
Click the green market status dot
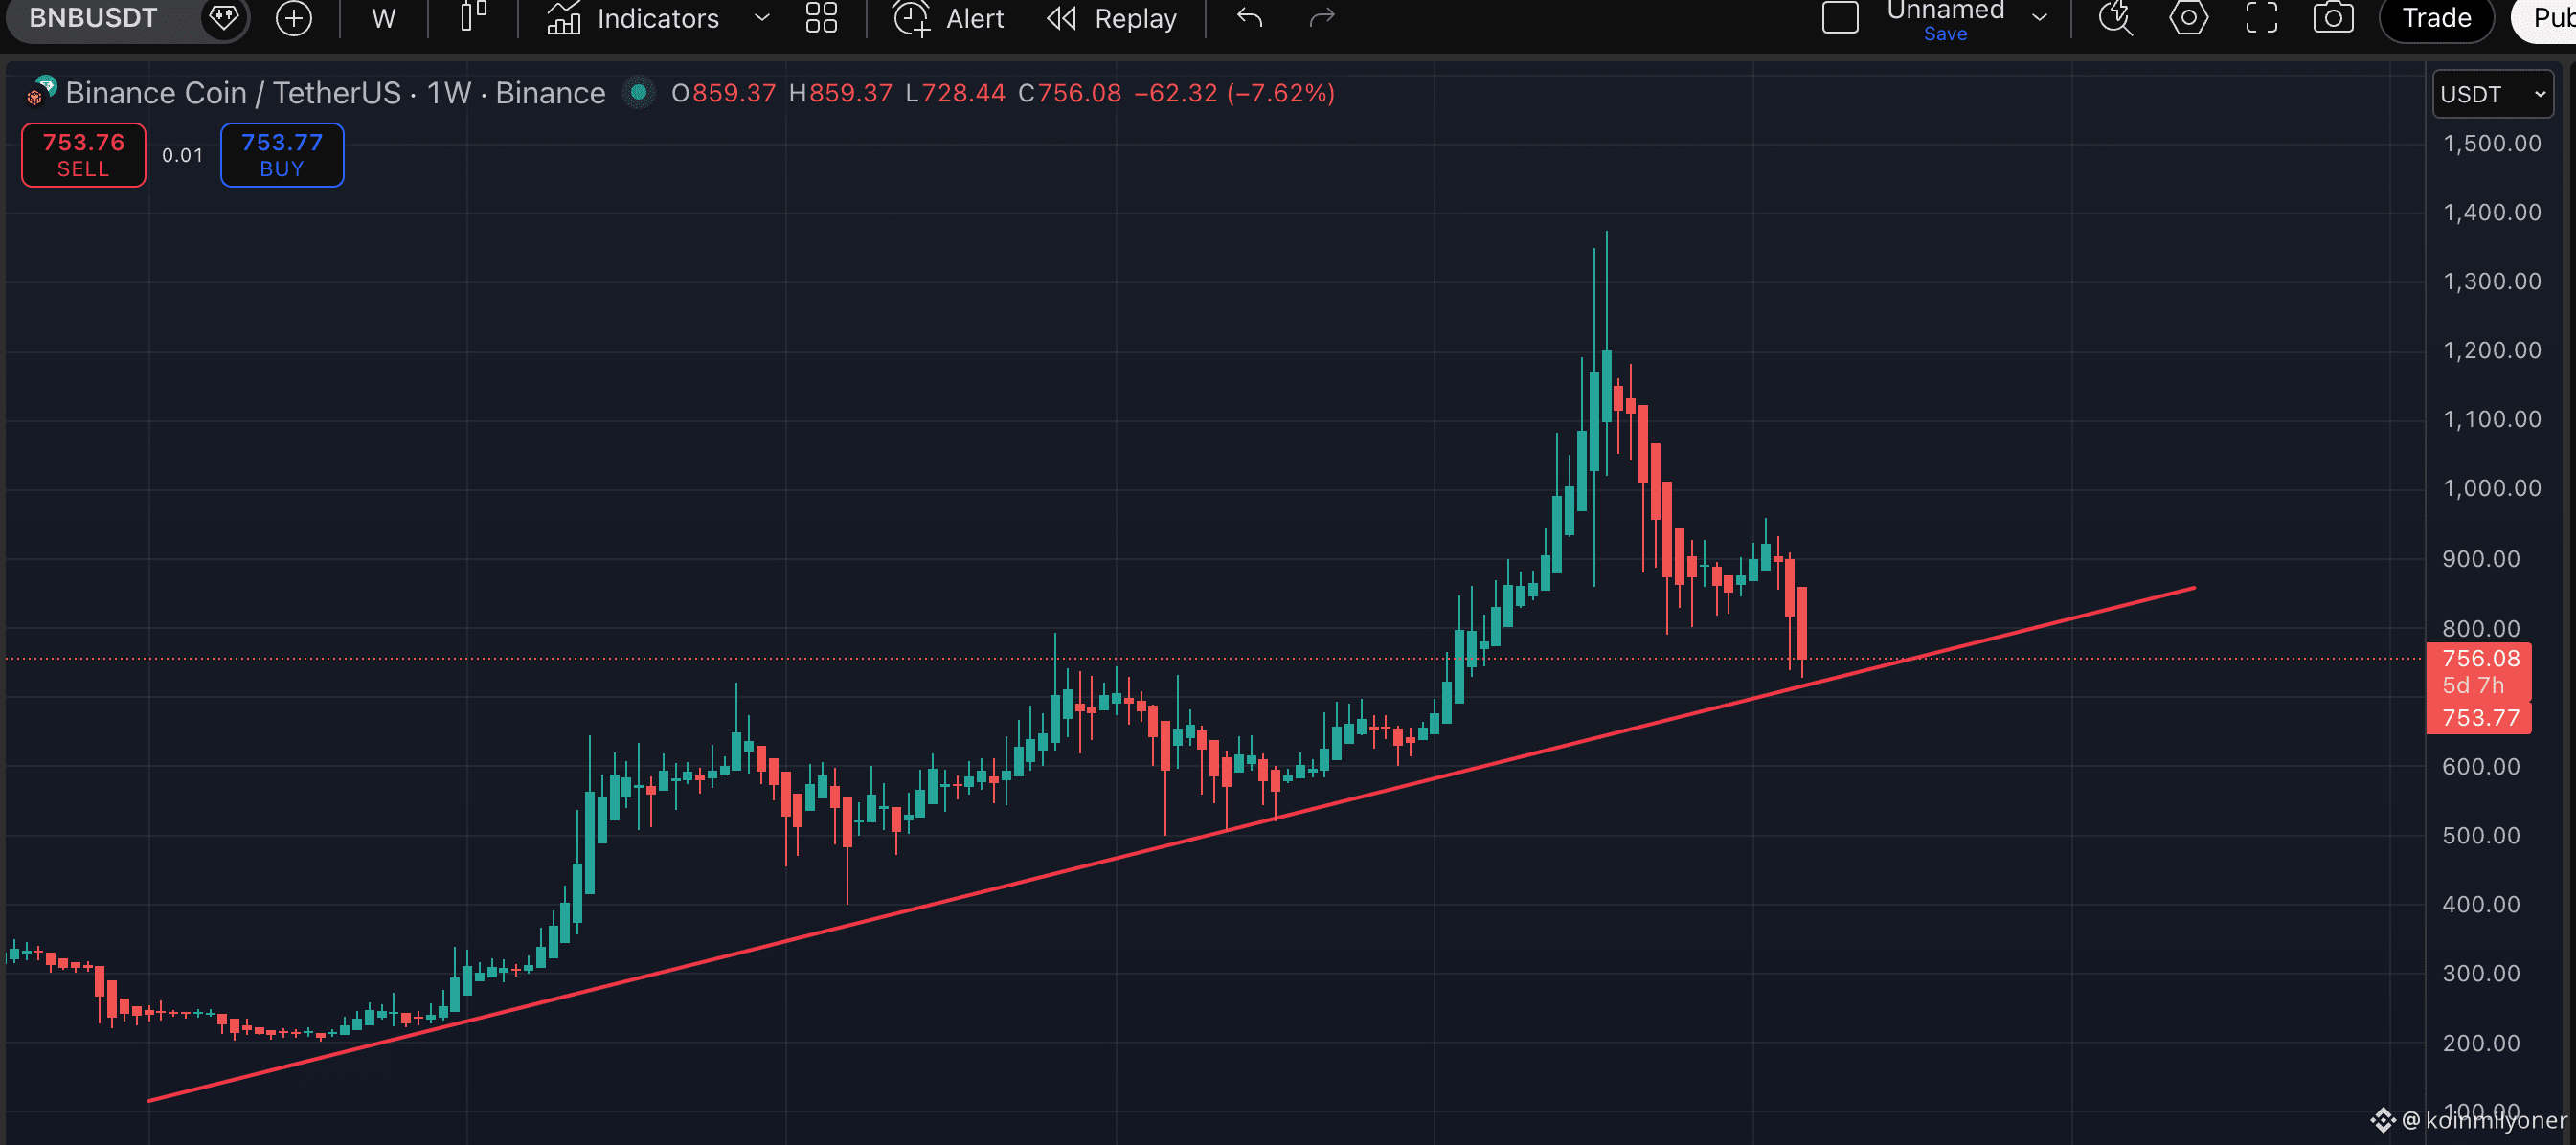pos(638,93)
